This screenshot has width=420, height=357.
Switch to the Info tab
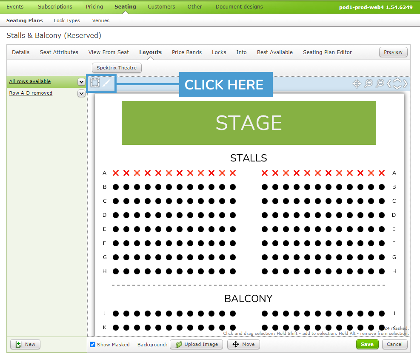coord(241,52)
